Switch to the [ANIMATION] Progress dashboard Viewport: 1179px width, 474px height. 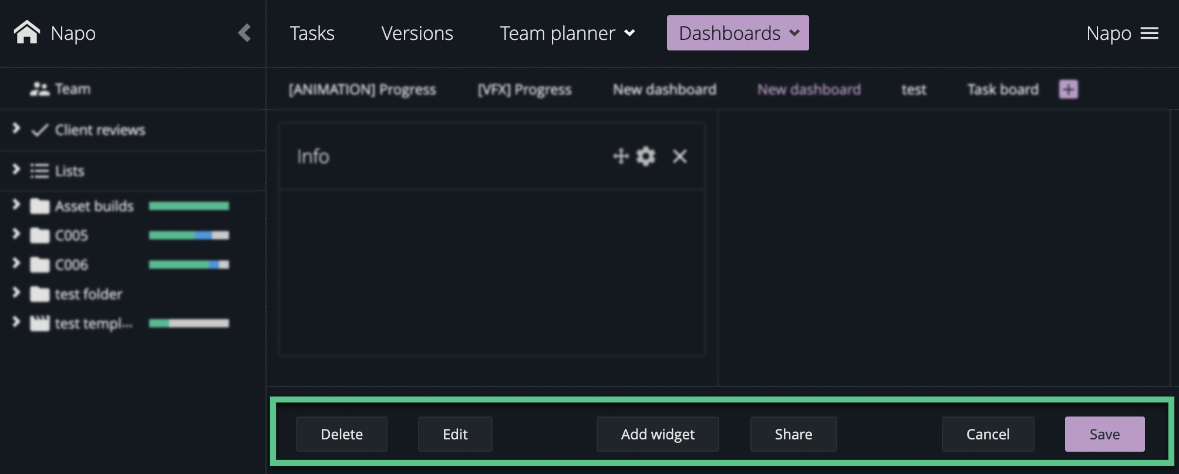362,90
